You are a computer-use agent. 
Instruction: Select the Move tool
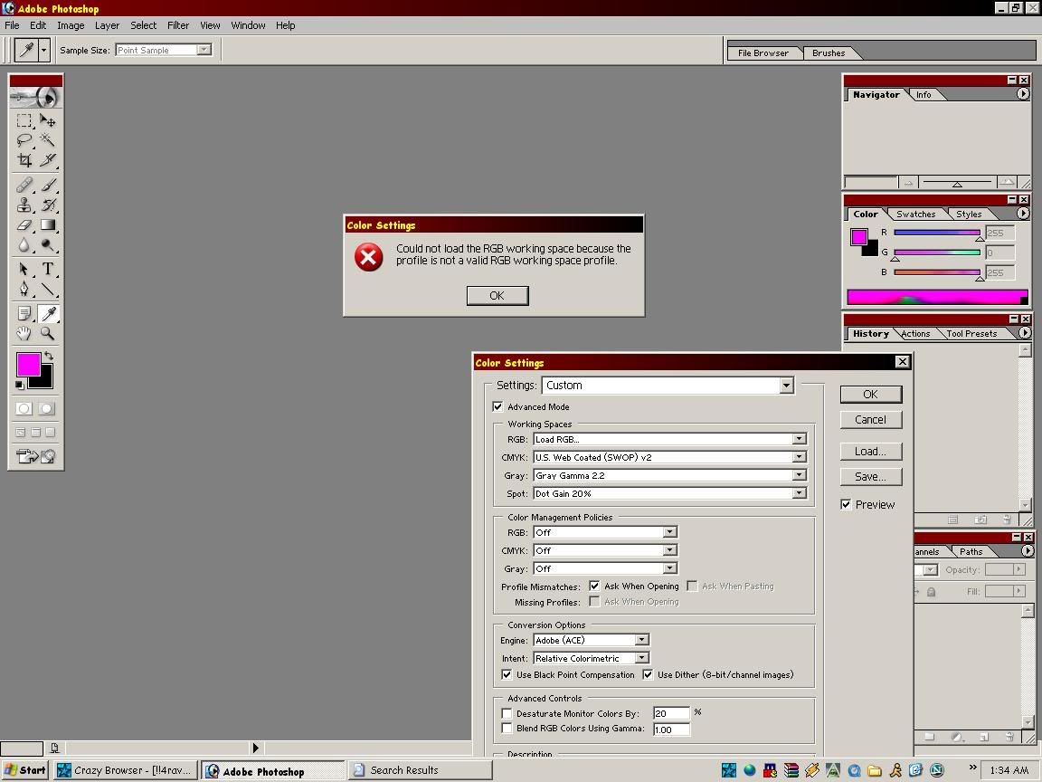click(47, 120)
